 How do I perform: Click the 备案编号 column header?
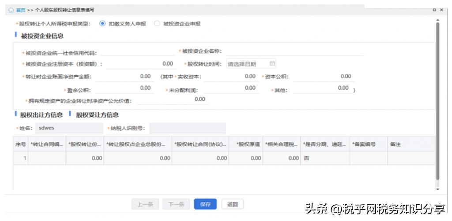click(369, 144)
